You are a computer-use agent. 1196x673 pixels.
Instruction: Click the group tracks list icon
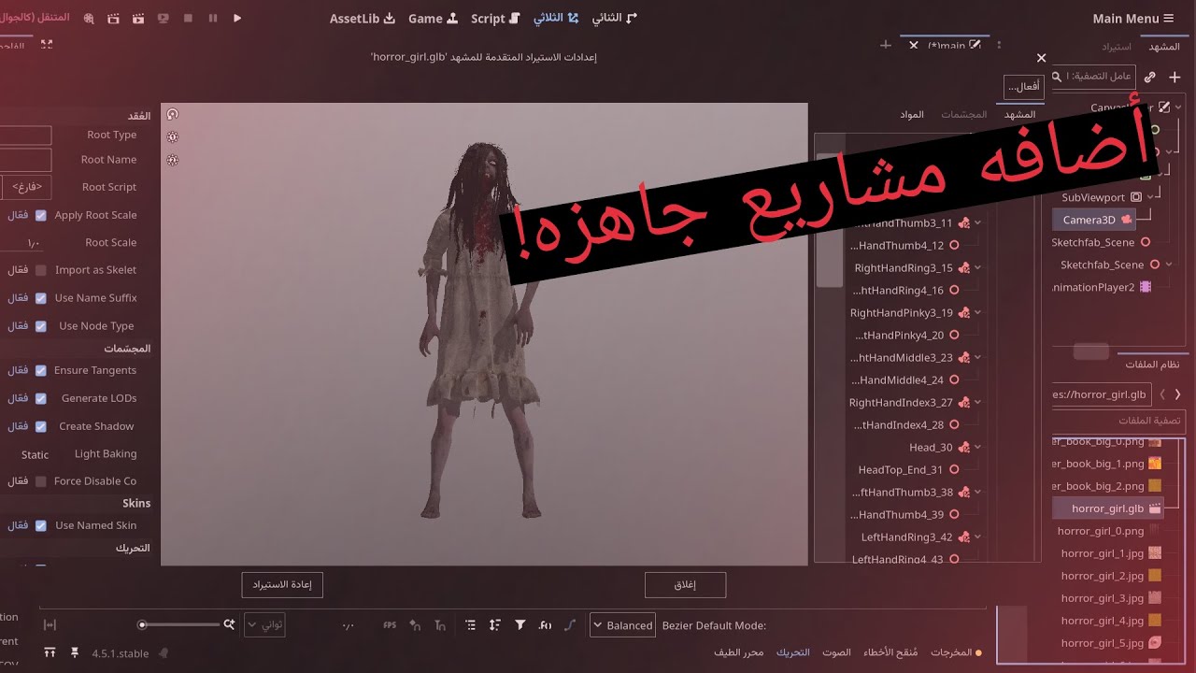[470, 625]
